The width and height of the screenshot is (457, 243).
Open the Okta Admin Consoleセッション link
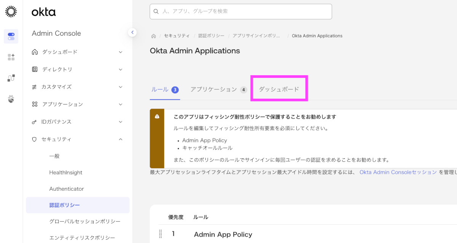[398, 172]
